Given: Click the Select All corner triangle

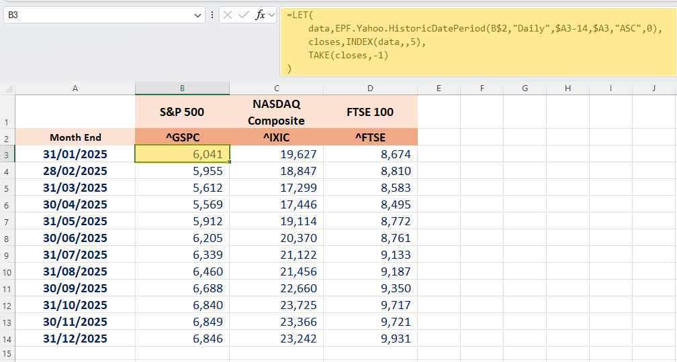Looking at the screenshot, I should click(x=8, y=88).
